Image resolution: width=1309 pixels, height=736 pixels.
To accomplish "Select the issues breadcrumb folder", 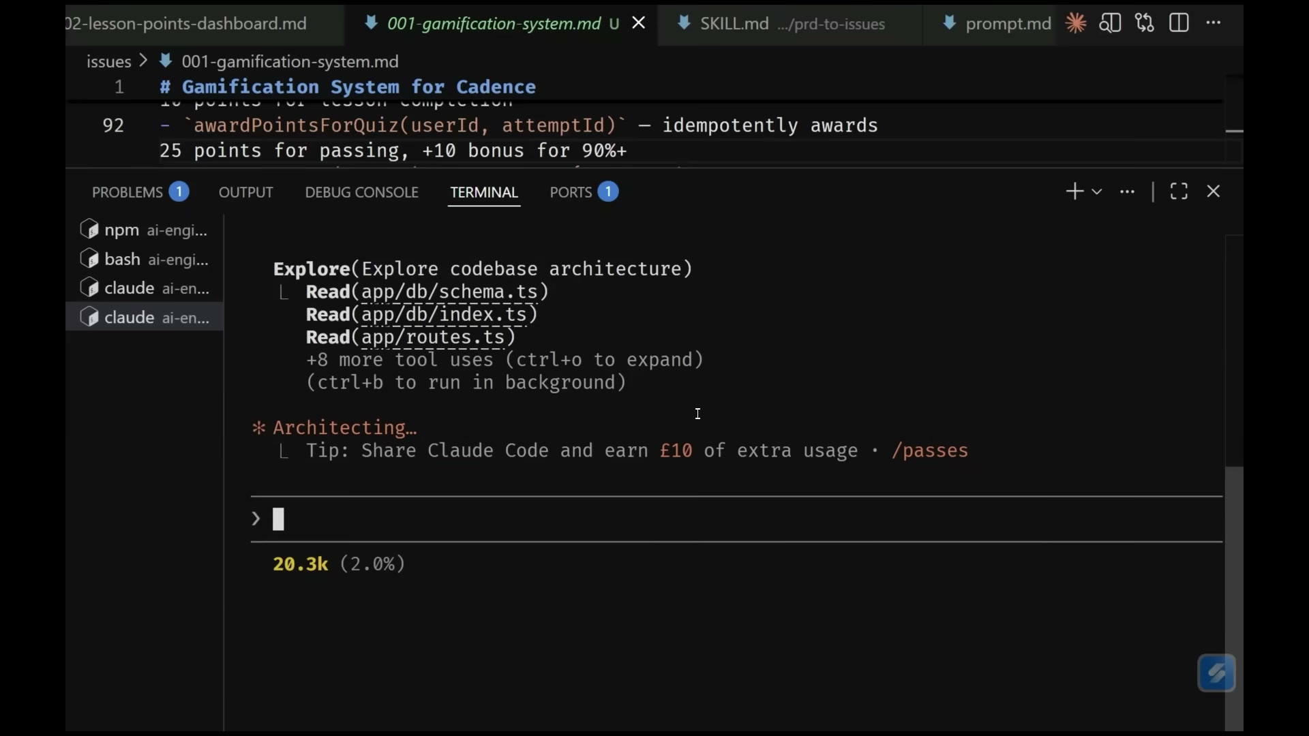I will (x=108, y=61).
